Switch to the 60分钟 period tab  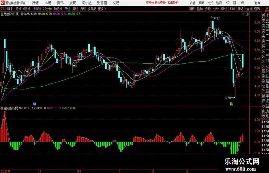click(58, 9)
